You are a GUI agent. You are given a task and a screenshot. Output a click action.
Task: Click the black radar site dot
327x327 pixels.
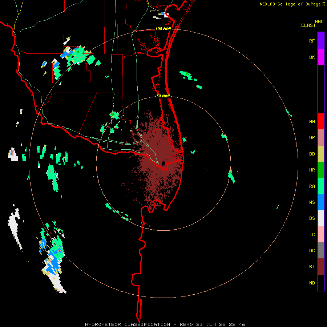tap(163, 163)
